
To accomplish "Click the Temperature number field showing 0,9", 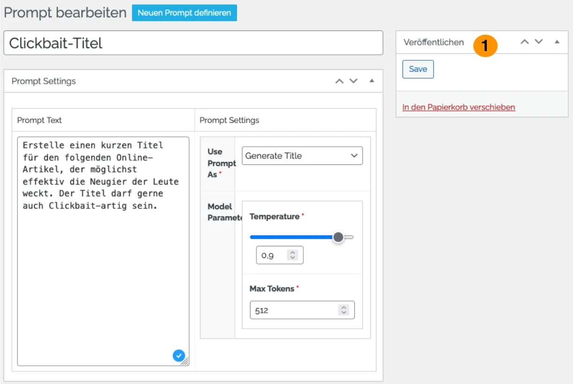I will coord(279,255).
